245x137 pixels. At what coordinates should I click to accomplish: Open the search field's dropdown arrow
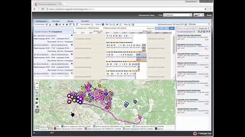coord(196,28)
